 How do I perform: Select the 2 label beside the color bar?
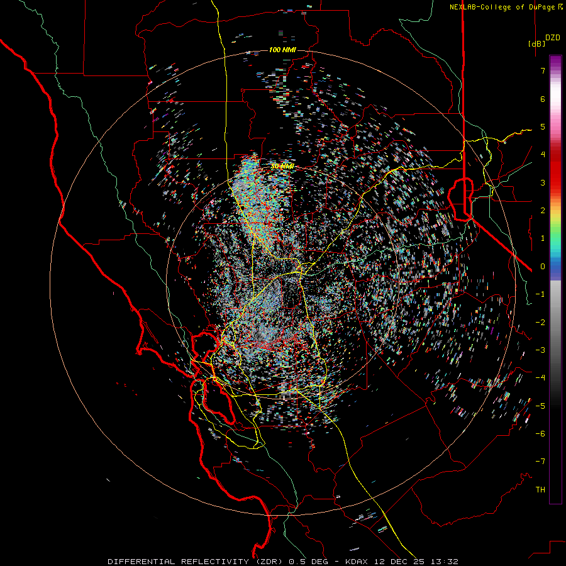point(543,211)
